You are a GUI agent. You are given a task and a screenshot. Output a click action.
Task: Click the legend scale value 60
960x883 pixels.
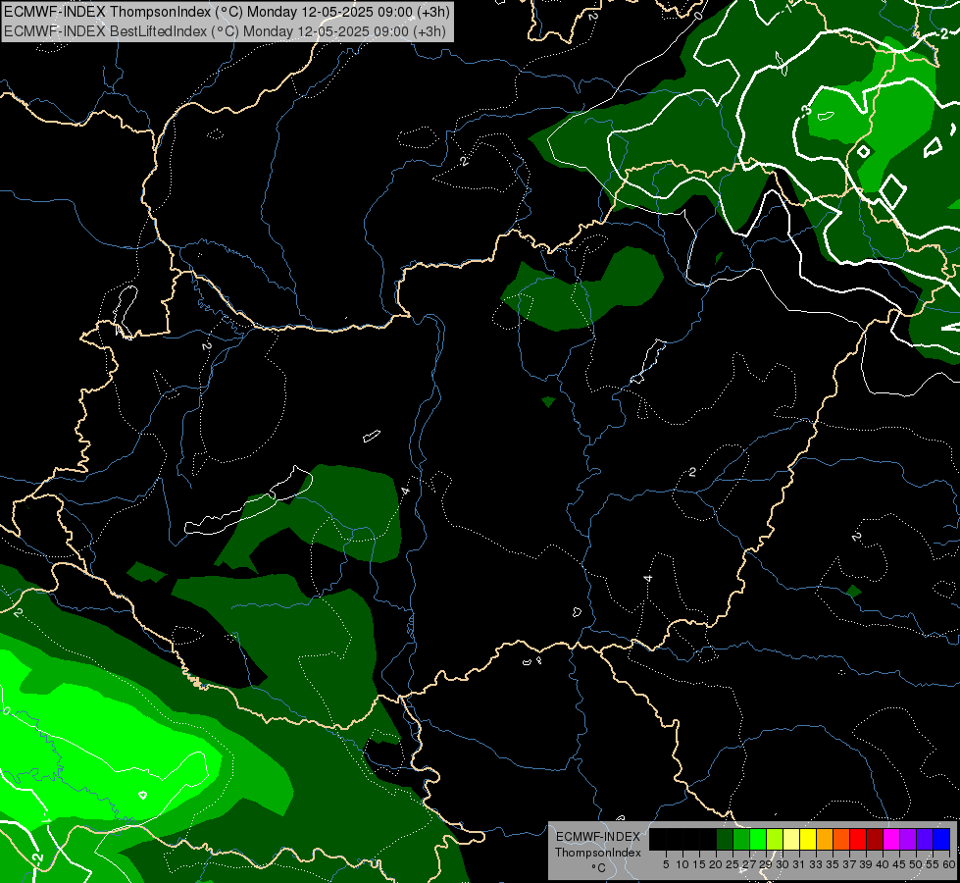click(x=949, y=864)
